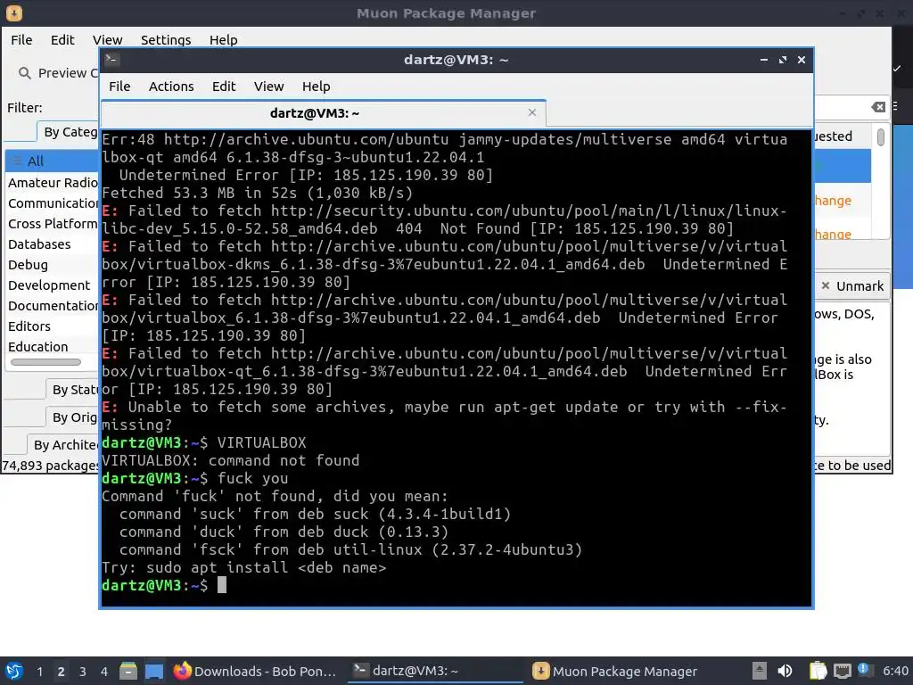
Task: Switch to Muon Package Manager taskbar entry
Action: 615,671
